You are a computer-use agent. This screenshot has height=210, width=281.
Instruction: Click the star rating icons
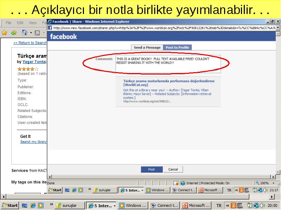(x=28, y=69)
